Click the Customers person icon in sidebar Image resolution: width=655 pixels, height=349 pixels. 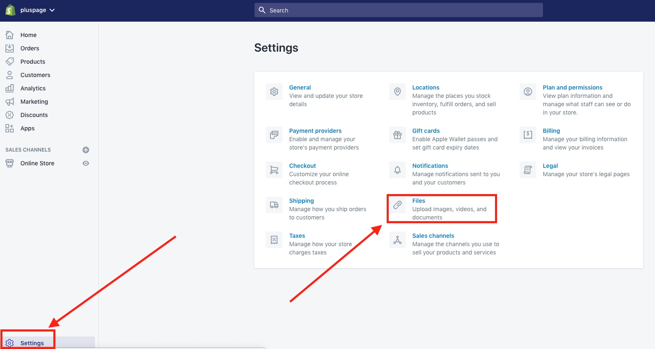tap(10, 75)
